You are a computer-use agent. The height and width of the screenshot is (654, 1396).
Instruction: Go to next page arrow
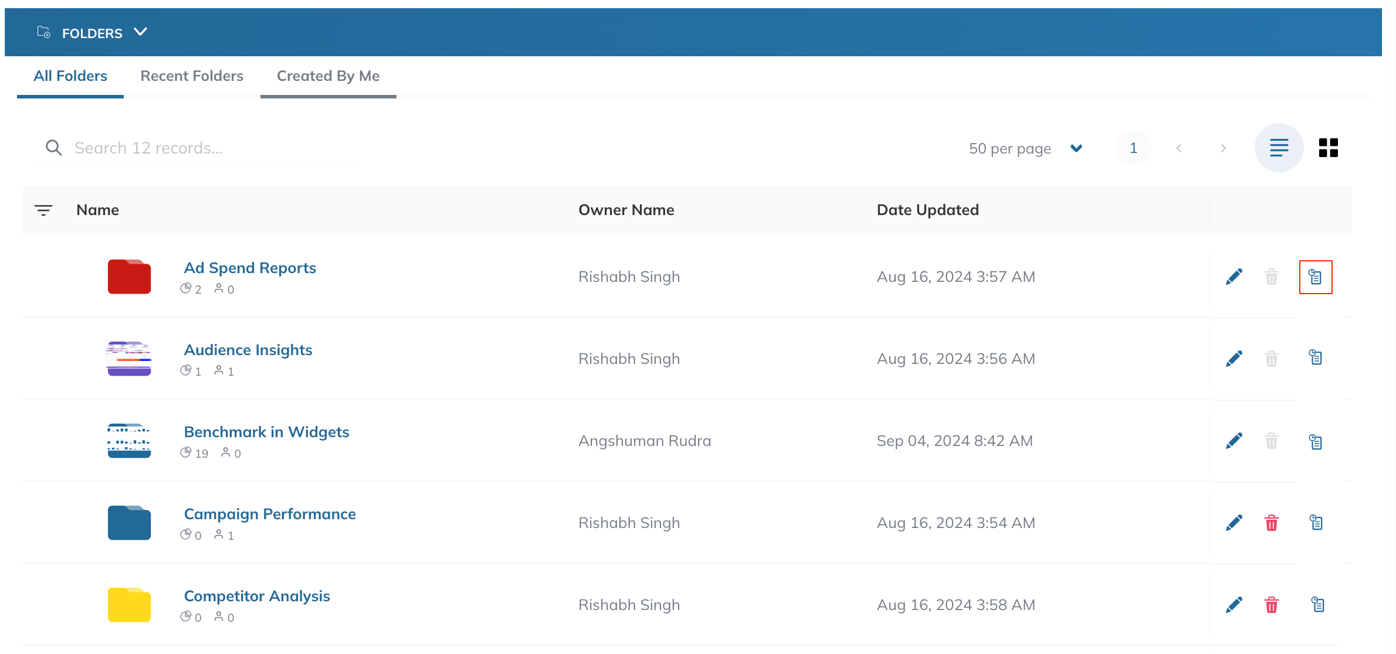click(x=1223, y=148)
